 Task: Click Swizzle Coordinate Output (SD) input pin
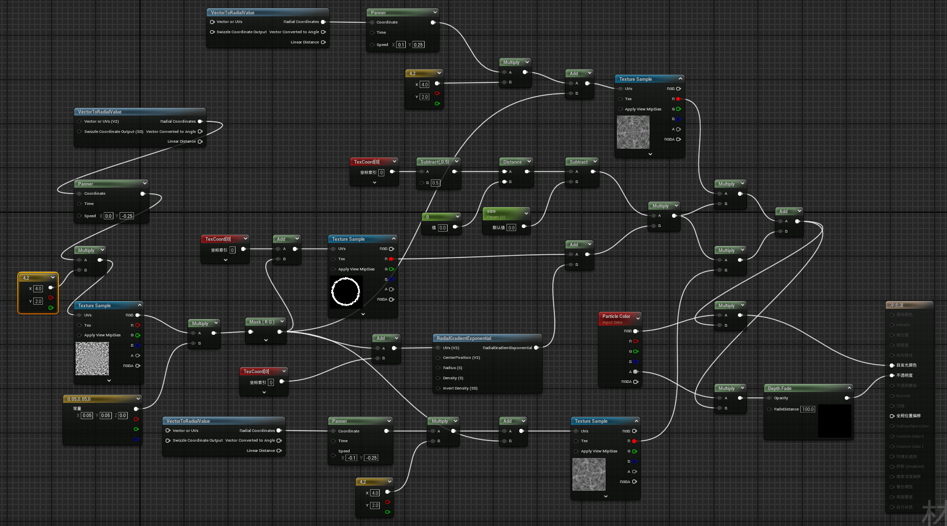tap(80, 131)
